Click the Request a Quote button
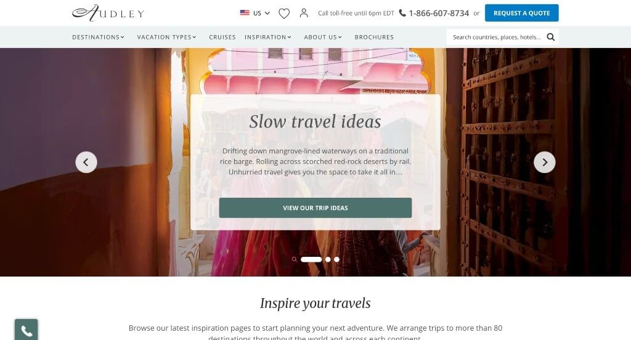Image resolution: width=631 pixels, height=340 pixels. click(x=521, y=13)
